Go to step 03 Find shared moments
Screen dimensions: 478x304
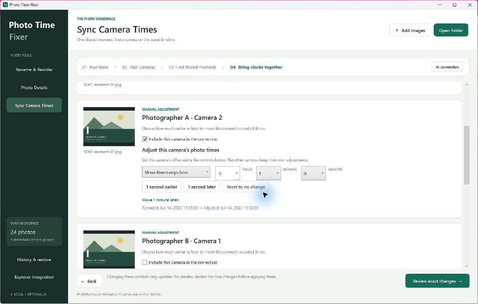(x=192, y=67)
